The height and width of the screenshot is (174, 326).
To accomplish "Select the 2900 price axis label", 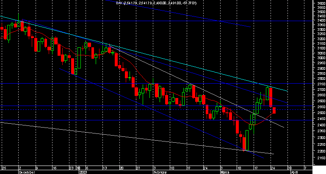I will tap(321, 68).
